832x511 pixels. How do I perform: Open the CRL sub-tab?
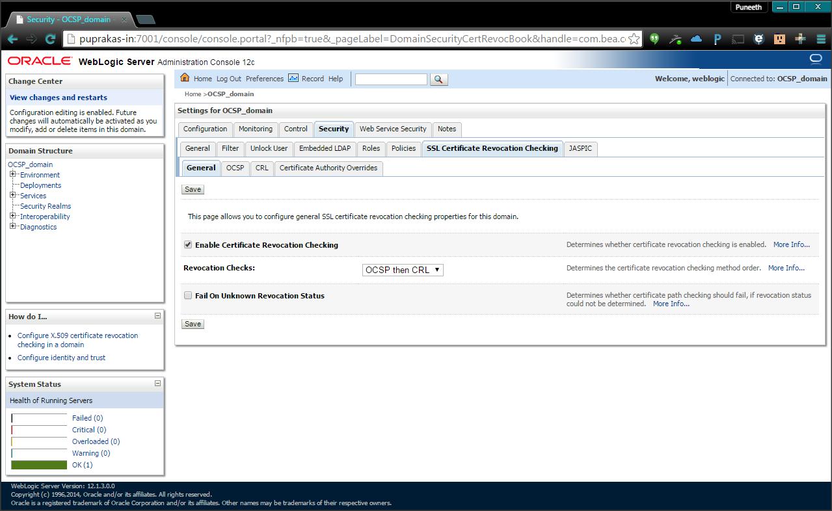262,168
